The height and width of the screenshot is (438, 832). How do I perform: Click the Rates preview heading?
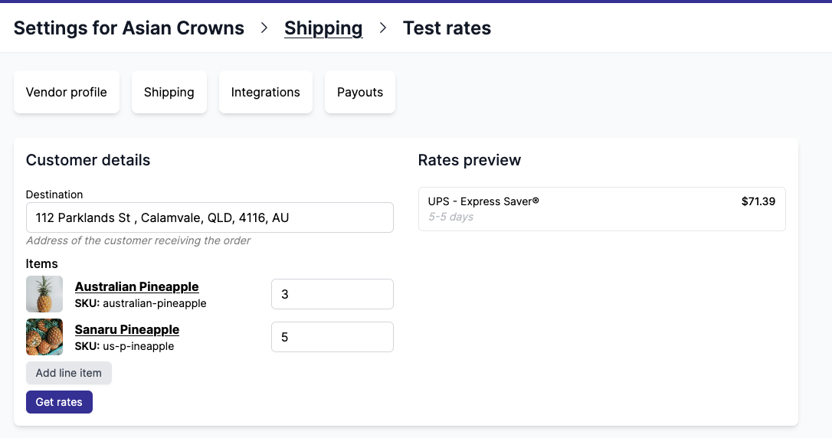470,160
